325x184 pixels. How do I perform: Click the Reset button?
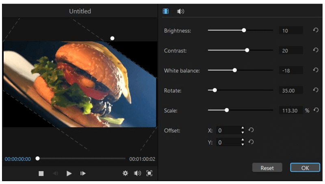pyautogui.click(x=267, y=168)
